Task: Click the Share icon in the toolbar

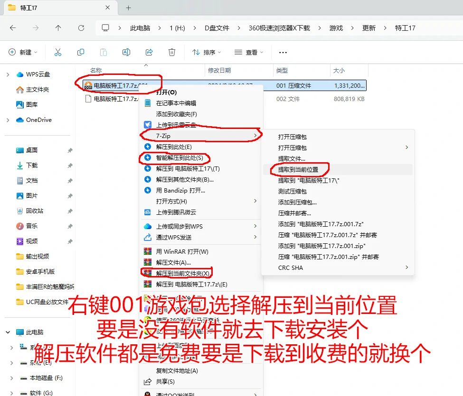Action: (x=148, y=52)
